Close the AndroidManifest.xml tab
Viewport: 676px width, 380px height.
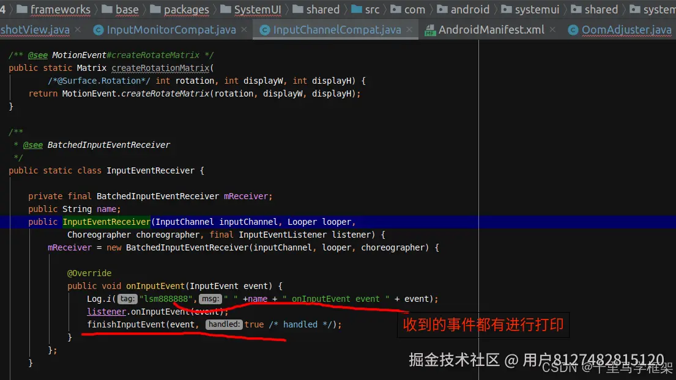552,29
